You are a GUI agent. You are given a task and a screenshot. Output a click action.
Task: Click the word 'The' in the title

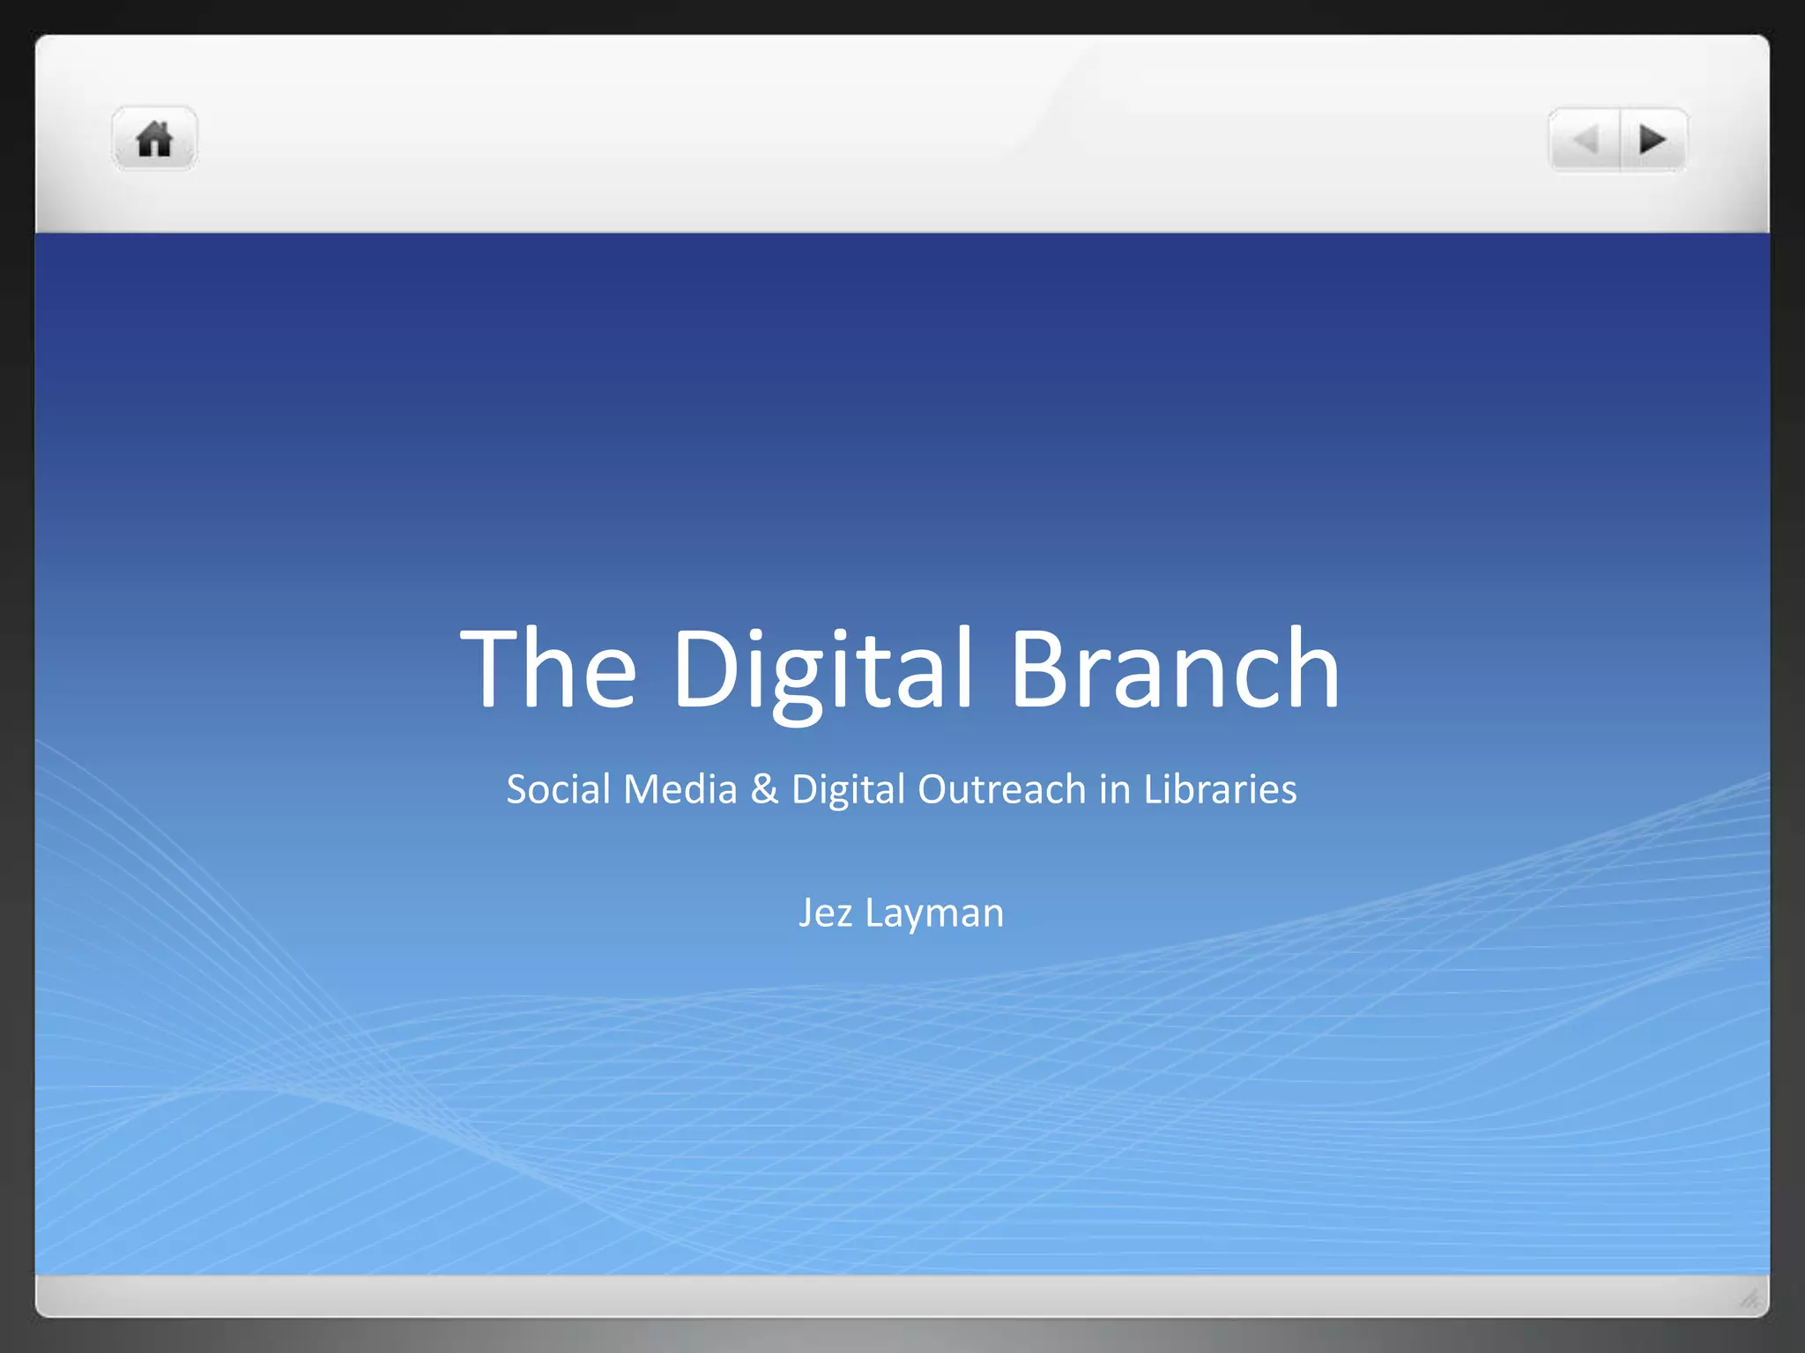pyautogui.click(x=548, y=667)
